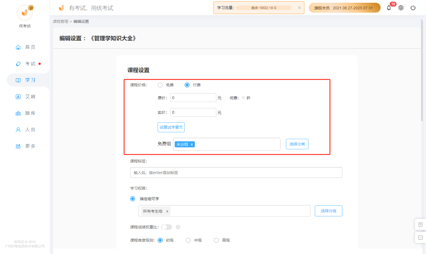Viewport: 426px width, 254px height.
Task: Open the 更多 grid icon in the sidebar
Action: point(18,146)
